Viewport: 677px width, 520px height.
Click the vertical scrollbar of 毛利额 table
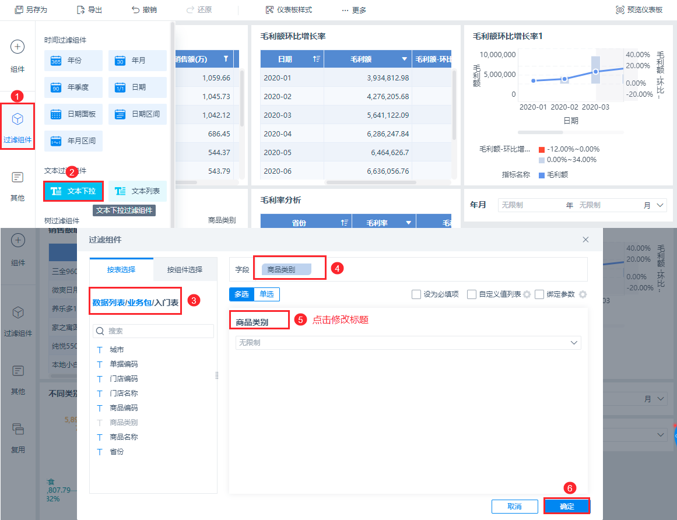[x=454, y=106]
